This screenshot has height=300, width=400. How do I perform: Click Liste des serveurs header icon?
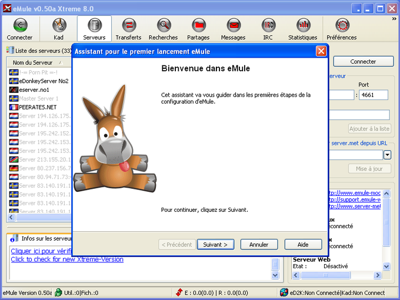(x=10, y=50)
